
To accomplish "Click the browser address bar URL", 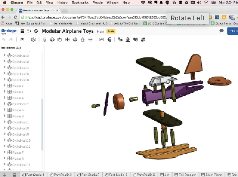I will tap(89, 17).
